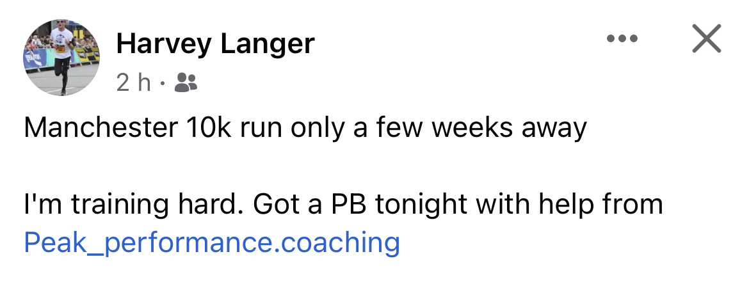
Task: Click "only a few weeks away" text
Action: point(439,128)
